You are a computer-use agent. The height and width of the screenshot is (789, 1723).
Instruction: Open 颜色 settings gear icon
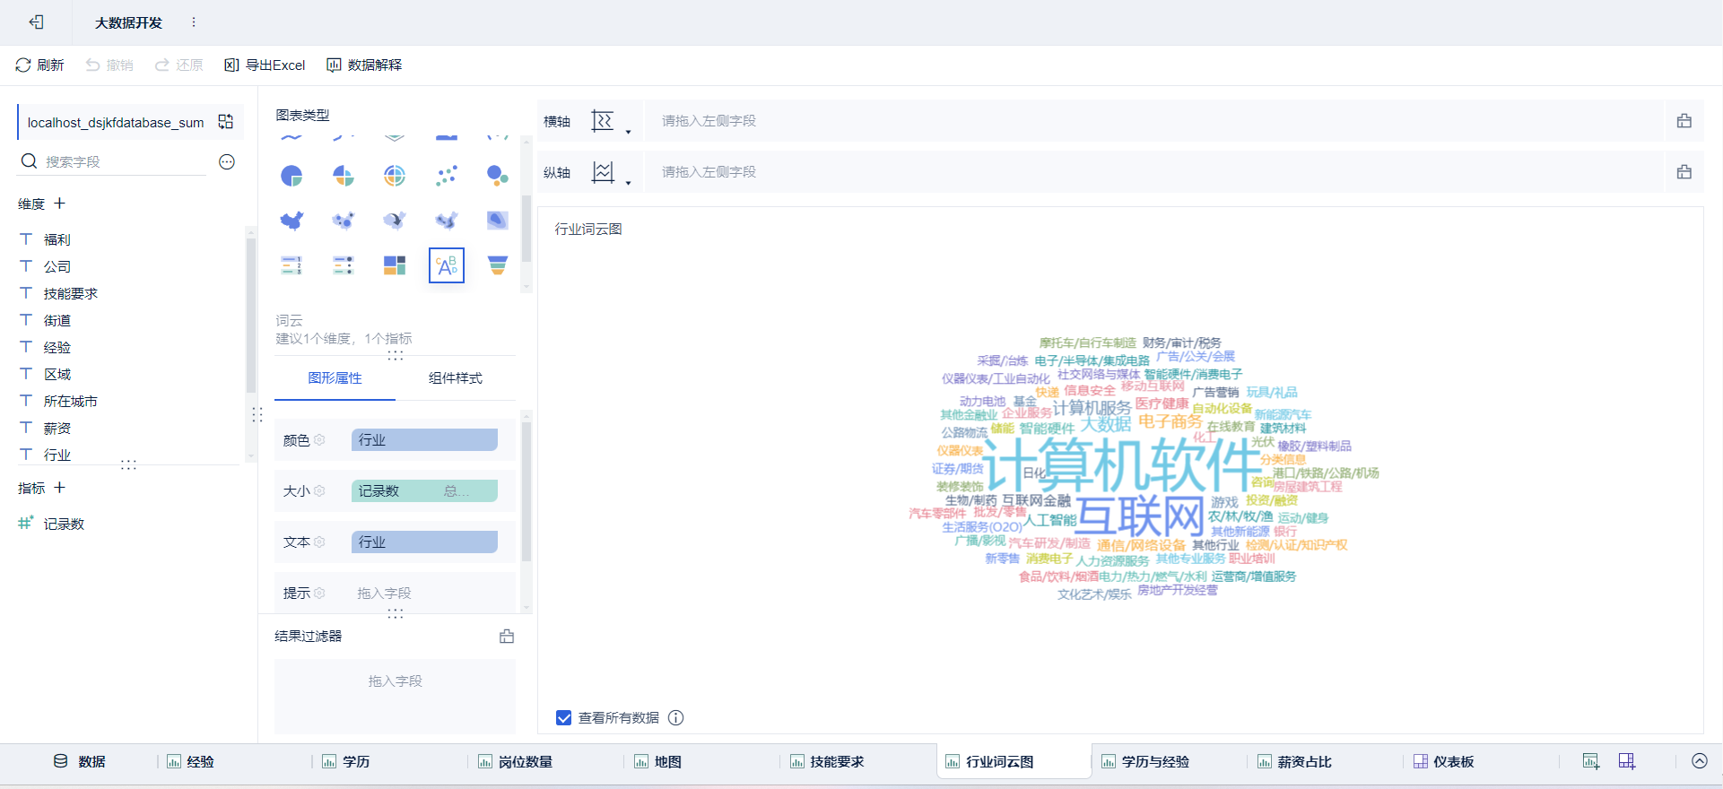pos(319,440)
